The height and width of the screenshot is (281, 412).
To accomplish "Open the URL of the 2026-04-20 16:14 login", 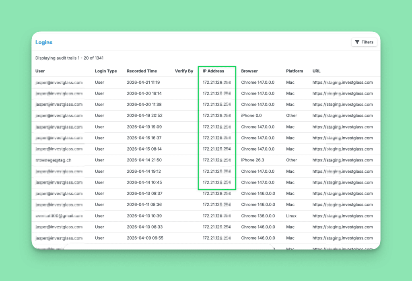I will click(343, 93).
